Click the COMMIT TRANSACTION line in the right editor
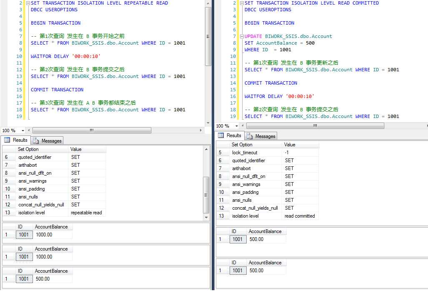428x291 pixels. [271, 83]
